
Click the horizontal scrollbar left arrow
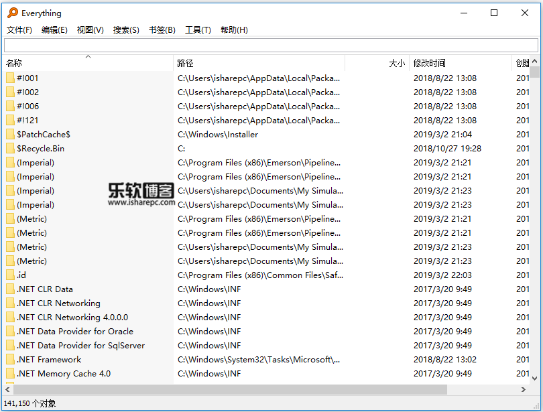[x=7, y=389]
